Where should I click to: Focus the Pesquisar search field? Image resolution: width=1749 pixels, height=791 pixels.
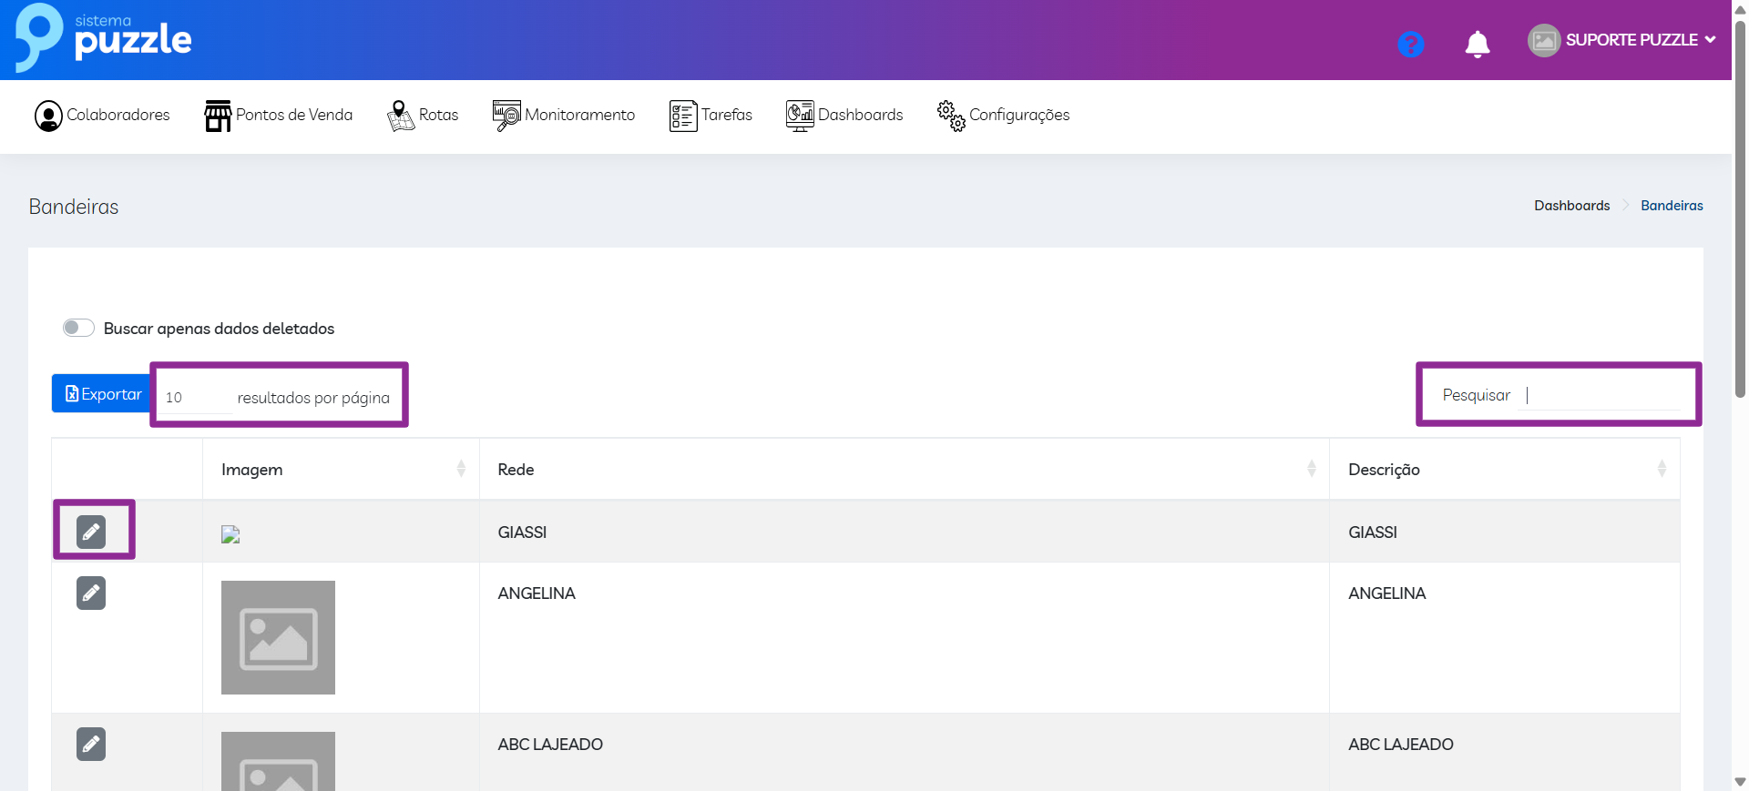[1601, 396]
